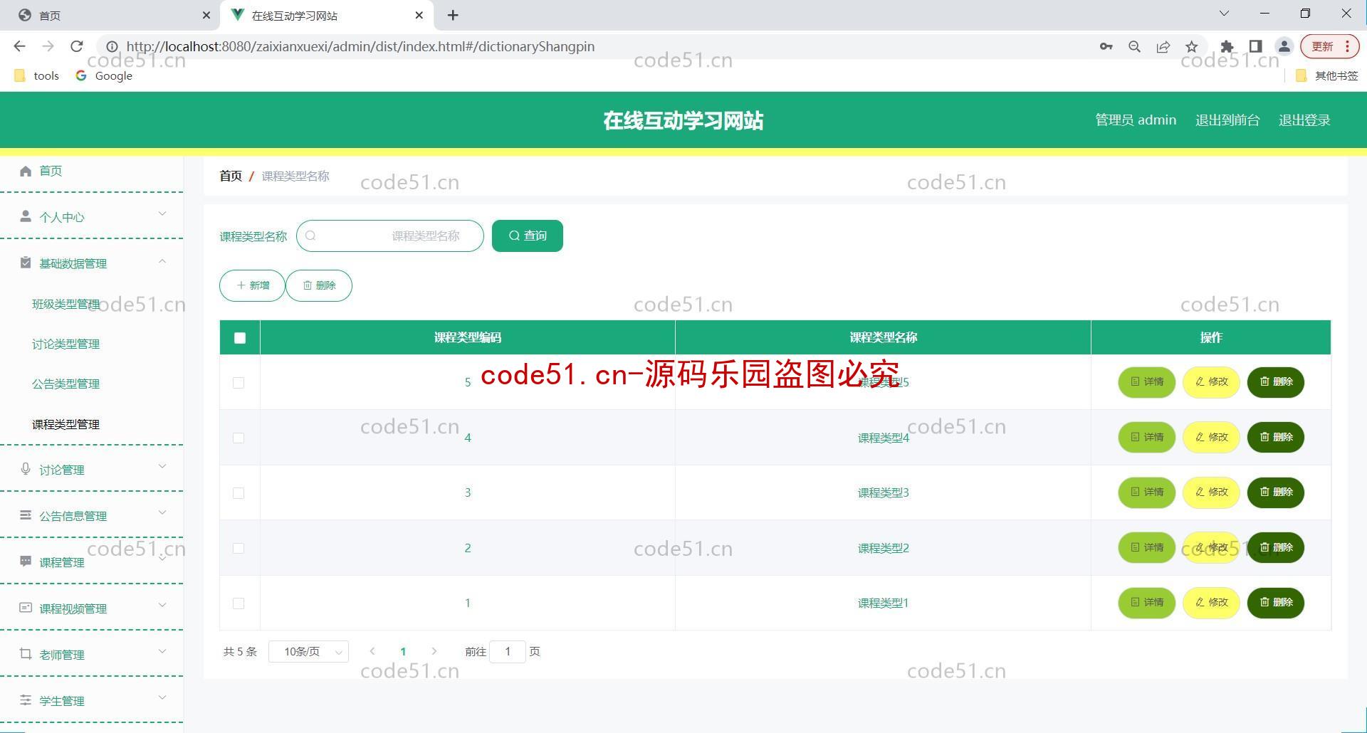The height and width of the screenshot is (733, 1367).
Task: Expand the 讨论管理 menu chevron
Action: pos(162,466)
